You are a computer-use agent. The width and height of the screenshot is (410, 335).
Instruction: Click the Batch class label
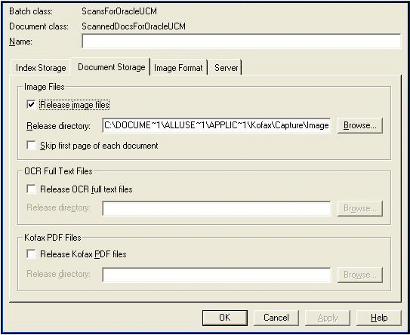[31, 11]
